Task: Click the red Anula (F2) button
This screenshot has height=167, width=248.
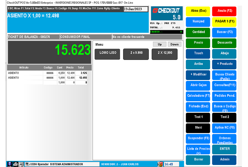Action: pos(224,11)
